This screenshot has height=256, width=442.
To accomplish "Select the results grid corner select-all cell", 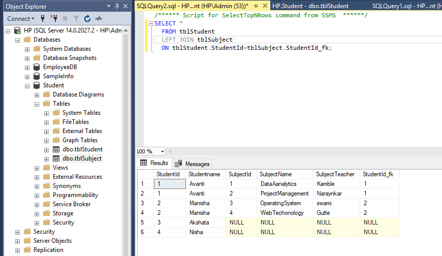I will (x=145, y=174).
